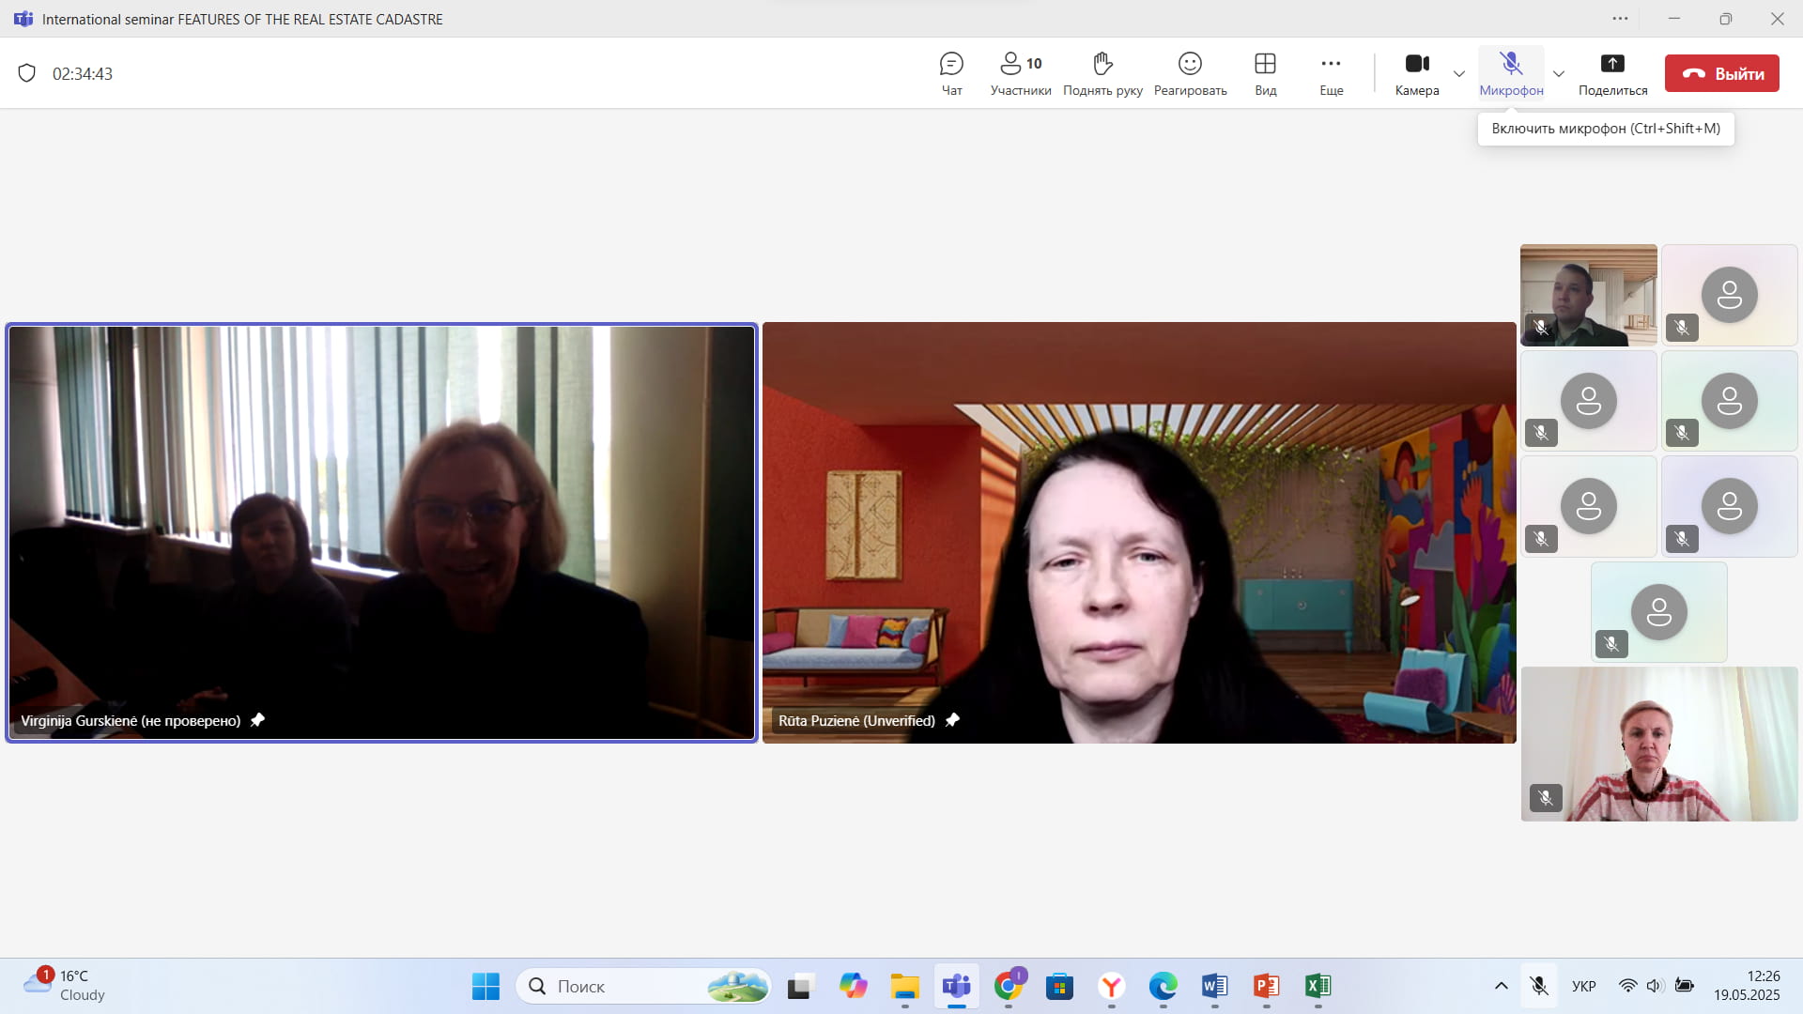Minimize the Teams meeting window
1803x1014 pixels.
(1673, 19)
